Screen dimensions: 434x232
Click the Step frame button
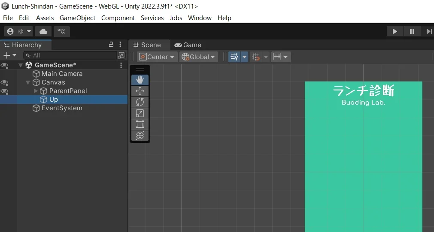pos(428,32)
